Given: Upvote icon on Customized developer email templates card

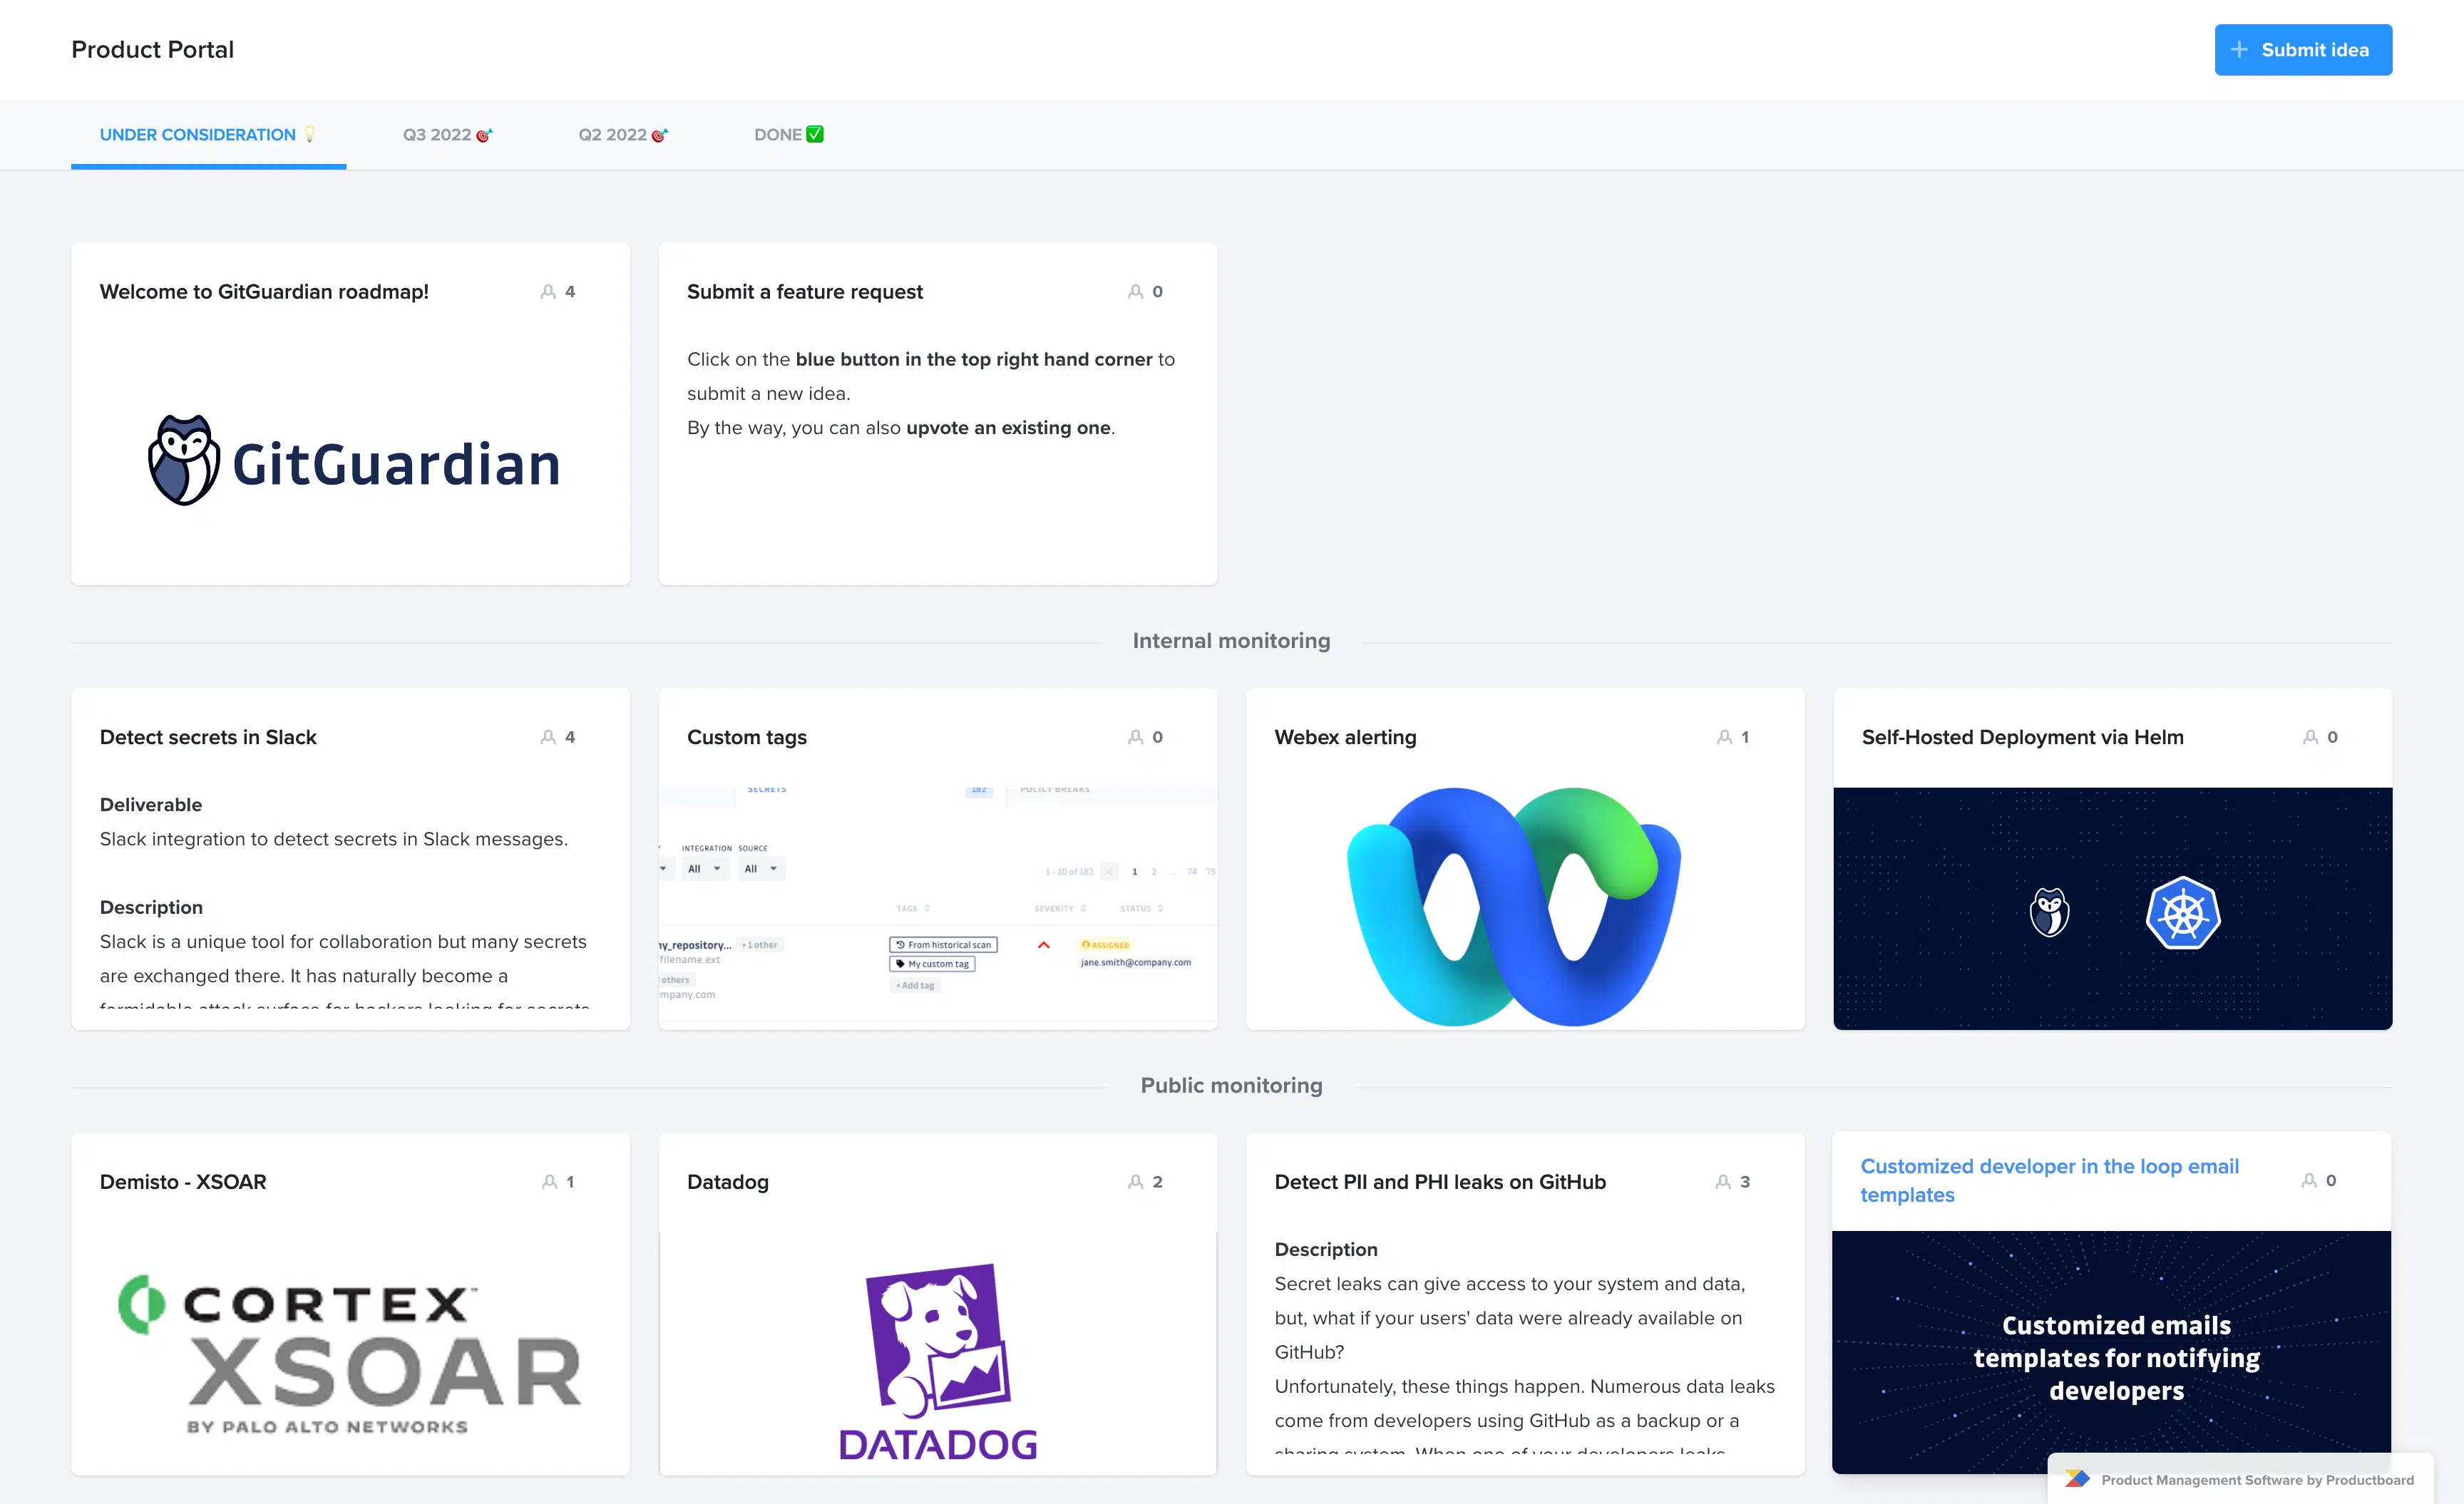Looking at the screenshot, I should [x=2309, y=1181].
